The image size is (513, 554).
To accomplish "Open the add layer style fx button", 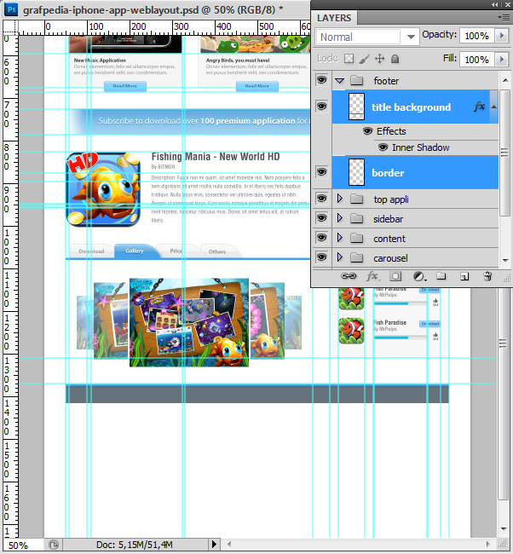I will coord(372,276).
